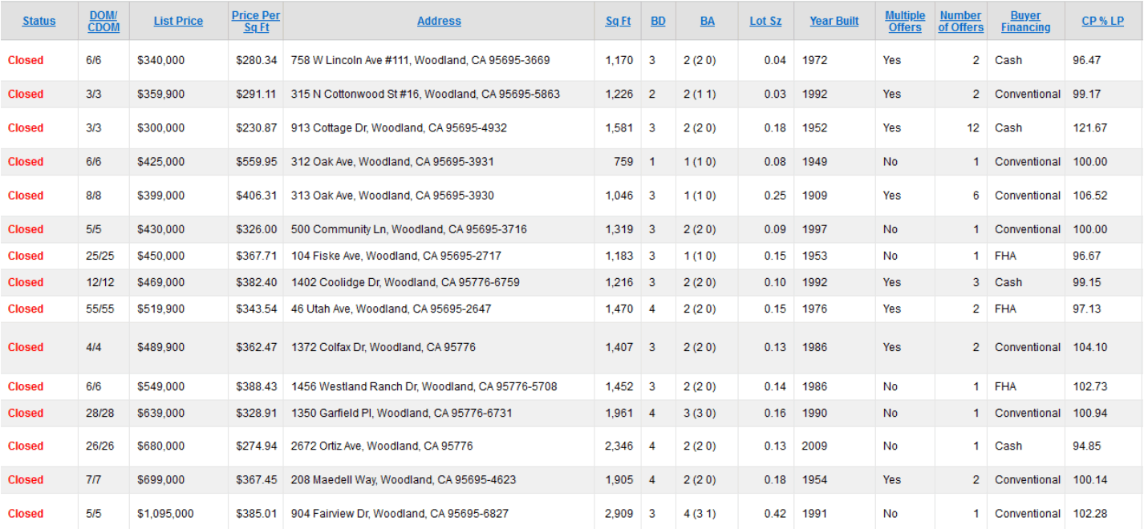Click the 3 (3 0) baths value
Screen dimensions: 1144x529
700,413
